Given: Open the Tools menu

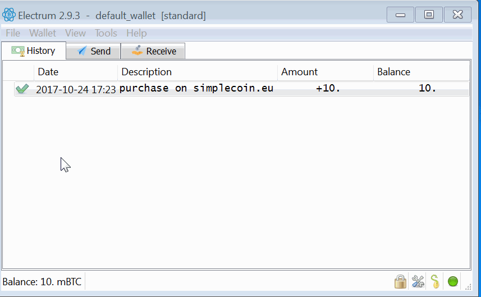Looking at the screenshot, I should point(106,33).
